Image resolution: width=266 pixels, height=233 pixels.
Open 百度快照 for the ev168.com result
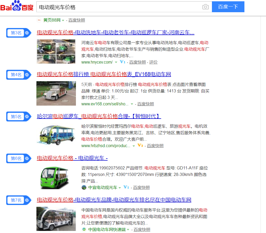point(146,104)
